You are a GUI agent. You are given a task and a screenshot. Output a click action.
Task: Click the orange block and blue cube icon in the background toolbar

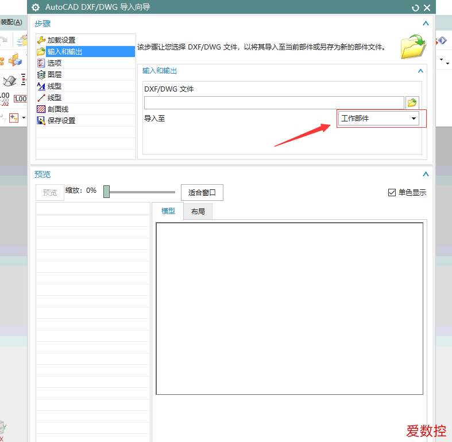click(x=16, y=60)
